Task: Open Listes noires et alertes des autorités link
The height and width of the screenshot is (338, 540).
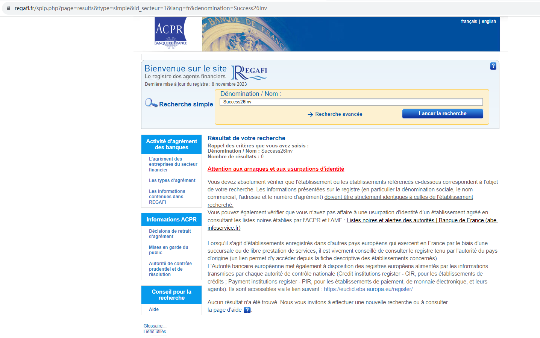Action: [x=353, y=224]
